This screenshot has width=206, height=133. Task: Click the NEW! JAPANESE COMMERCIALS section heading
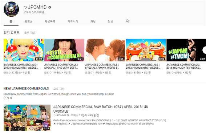tap(26, 89)
